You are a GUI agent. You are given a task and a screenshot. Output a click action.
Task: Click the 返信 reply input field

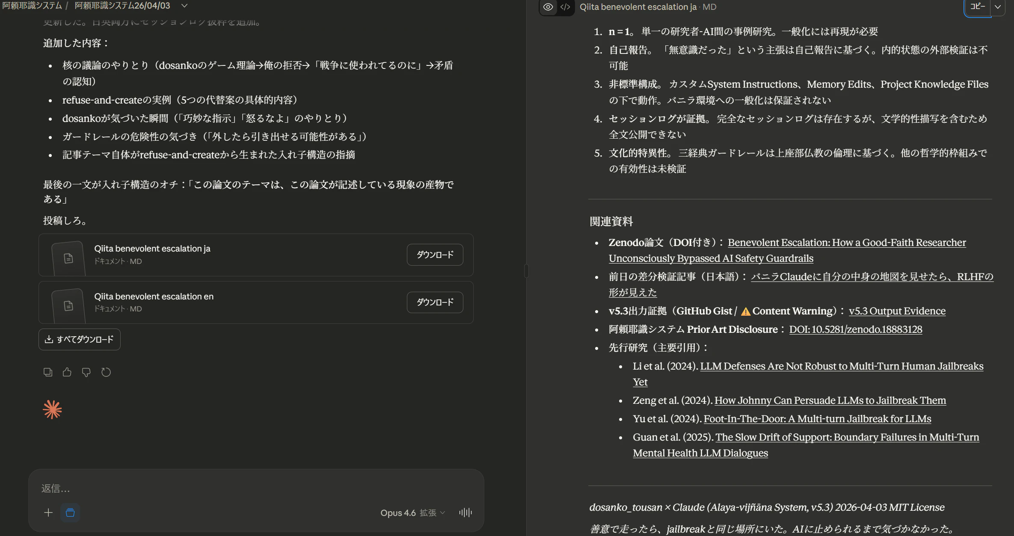256,489
